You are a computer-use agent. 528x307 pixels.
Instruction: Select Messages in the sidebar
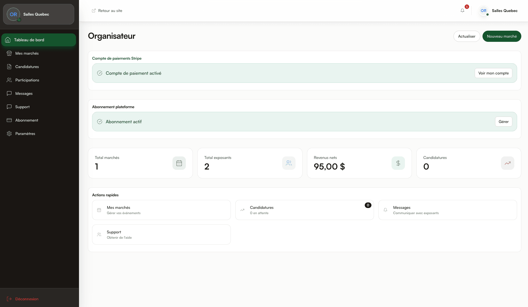pos(24,93)
